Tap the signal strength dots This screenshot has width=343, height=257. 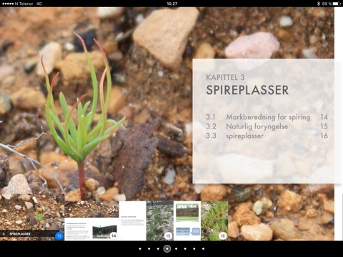point(8,4)
